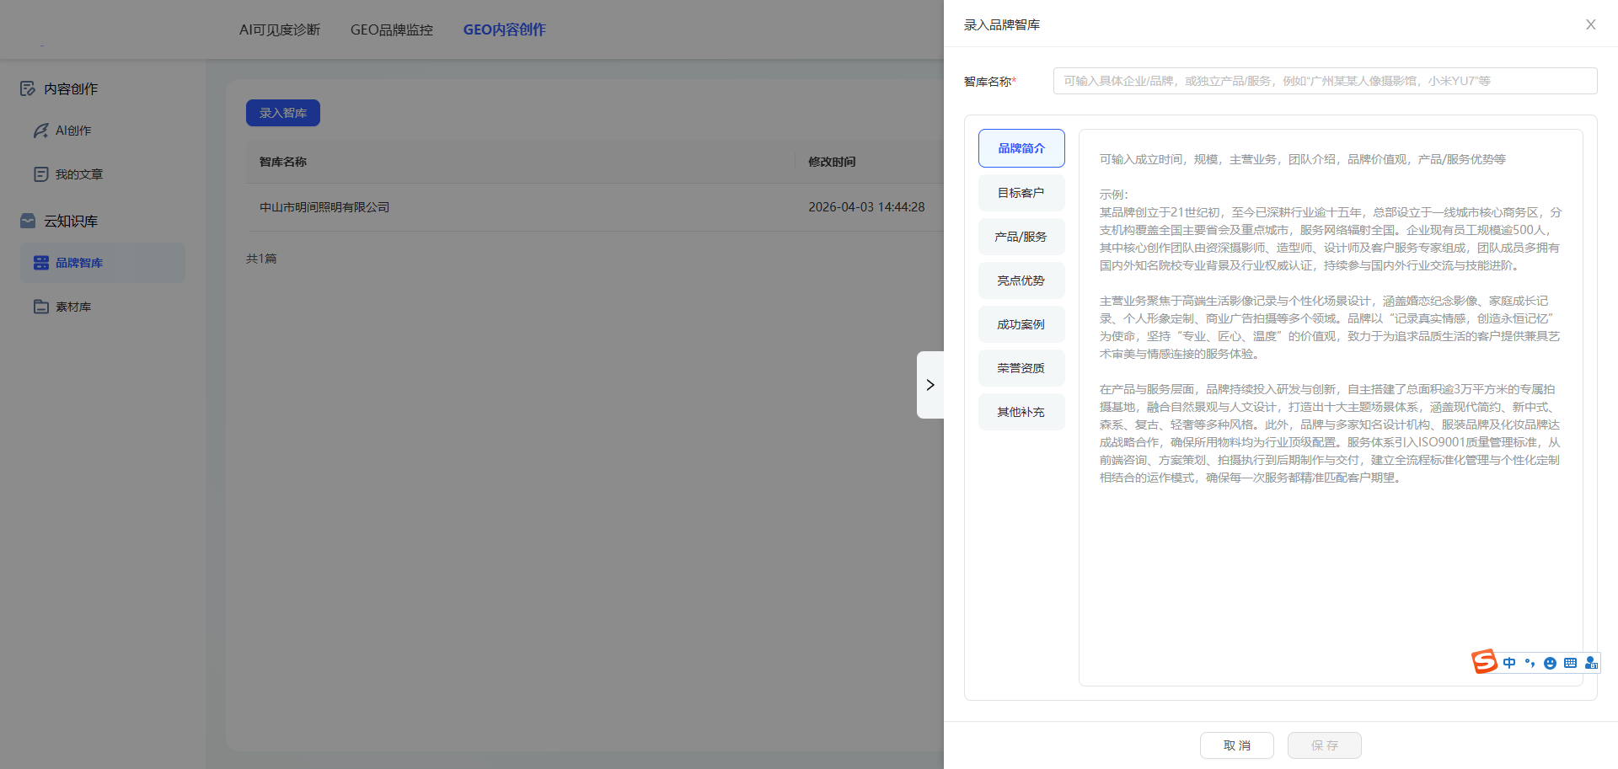
Task: Click the 素材库 folder icon
Action: 40,307
